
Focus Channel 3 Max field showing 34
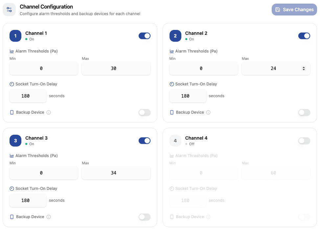(x=116, y=173)
